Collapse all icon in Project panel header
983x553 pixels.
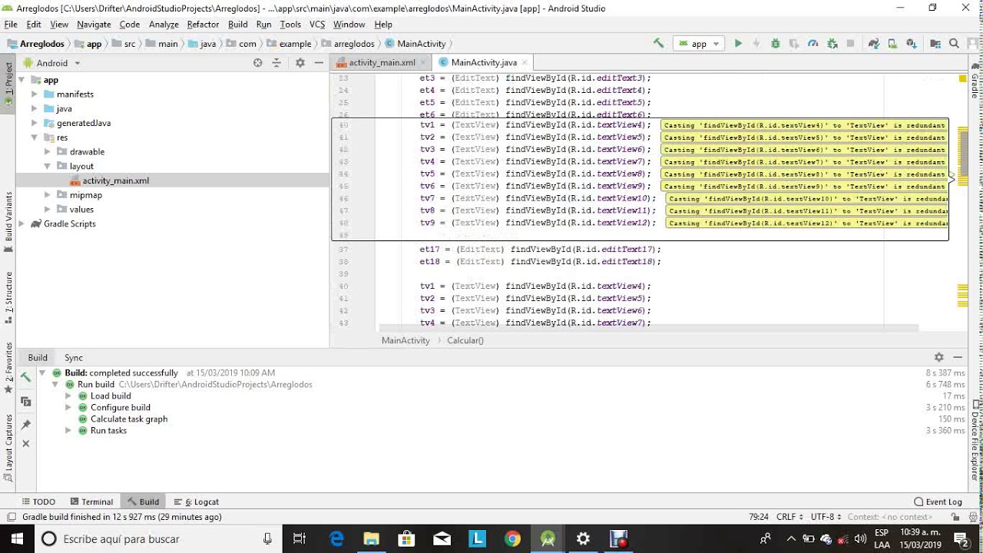point(276,63)
